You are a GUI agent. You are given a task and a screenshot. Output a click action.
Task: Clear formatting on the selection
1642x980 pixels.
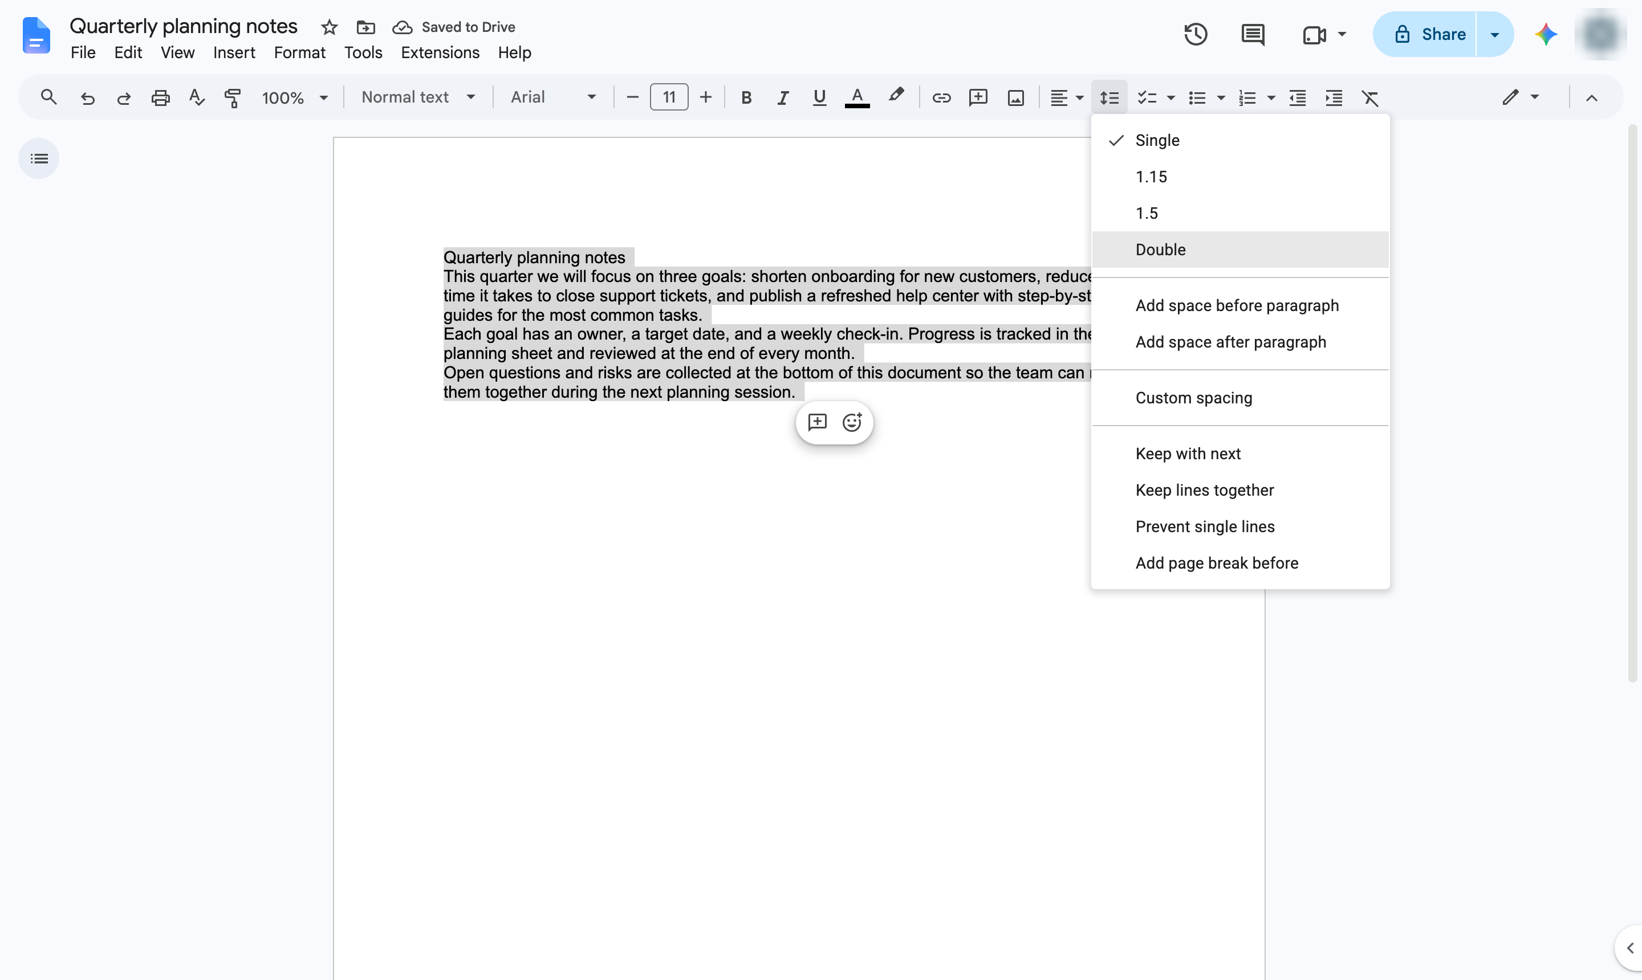coord(1370,98)
